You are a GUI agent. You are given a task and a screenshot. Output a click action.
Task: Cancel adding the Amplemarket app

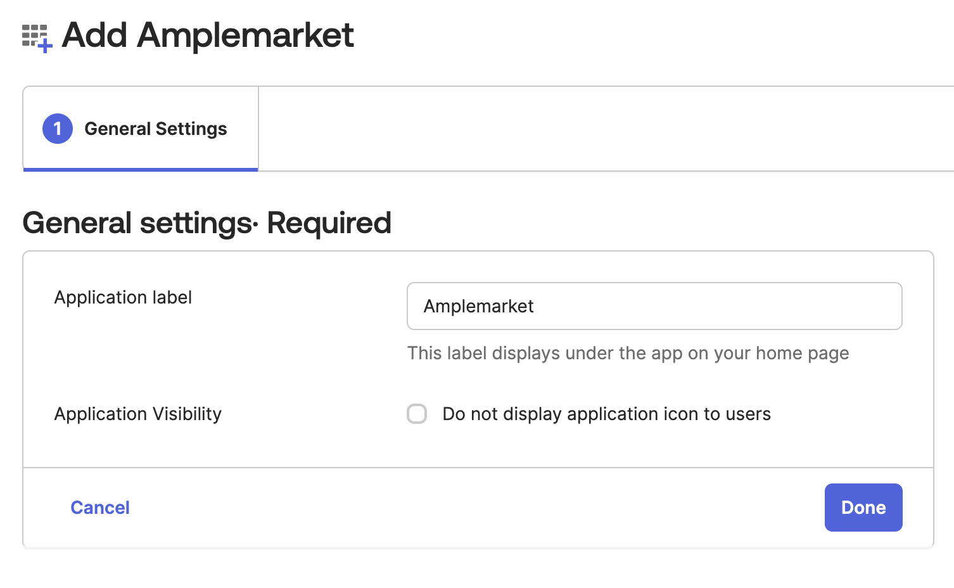click(x=100, y=508)
